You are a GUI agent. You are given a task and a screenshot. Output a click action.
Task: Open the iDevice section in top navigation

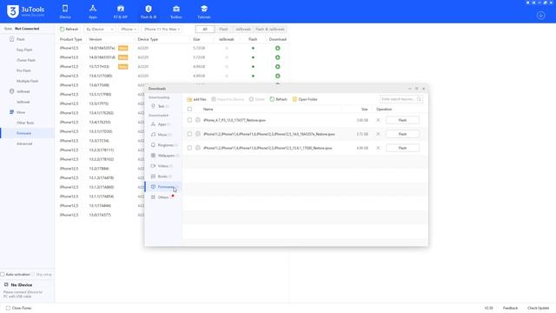tap(65, 11)
